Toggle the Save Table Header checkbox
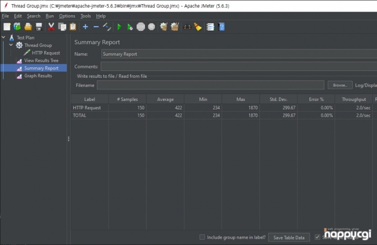 click(317, 237)
